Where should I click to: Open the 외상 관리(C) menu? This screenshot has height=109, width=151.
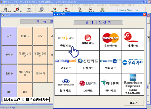[46, 5]
